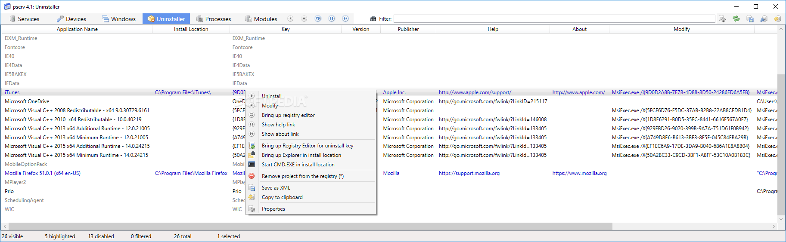The height and width of the screenshot is (242, 786).
Task: Switch to the Windows tab
Action: point(119,19)
